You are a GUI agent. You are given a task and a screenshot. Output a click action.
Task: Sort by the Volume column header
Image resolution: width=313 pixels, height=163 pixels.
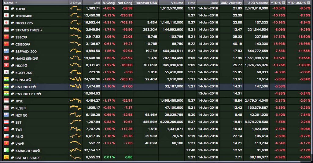(177, 3)
